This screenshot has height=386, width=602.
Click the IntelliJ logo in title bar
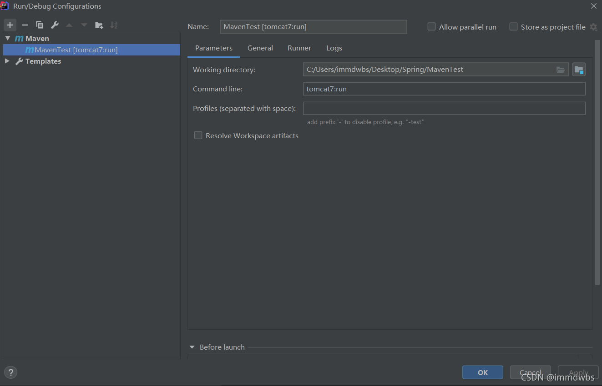pyautogui.click(x=5, y=6)
